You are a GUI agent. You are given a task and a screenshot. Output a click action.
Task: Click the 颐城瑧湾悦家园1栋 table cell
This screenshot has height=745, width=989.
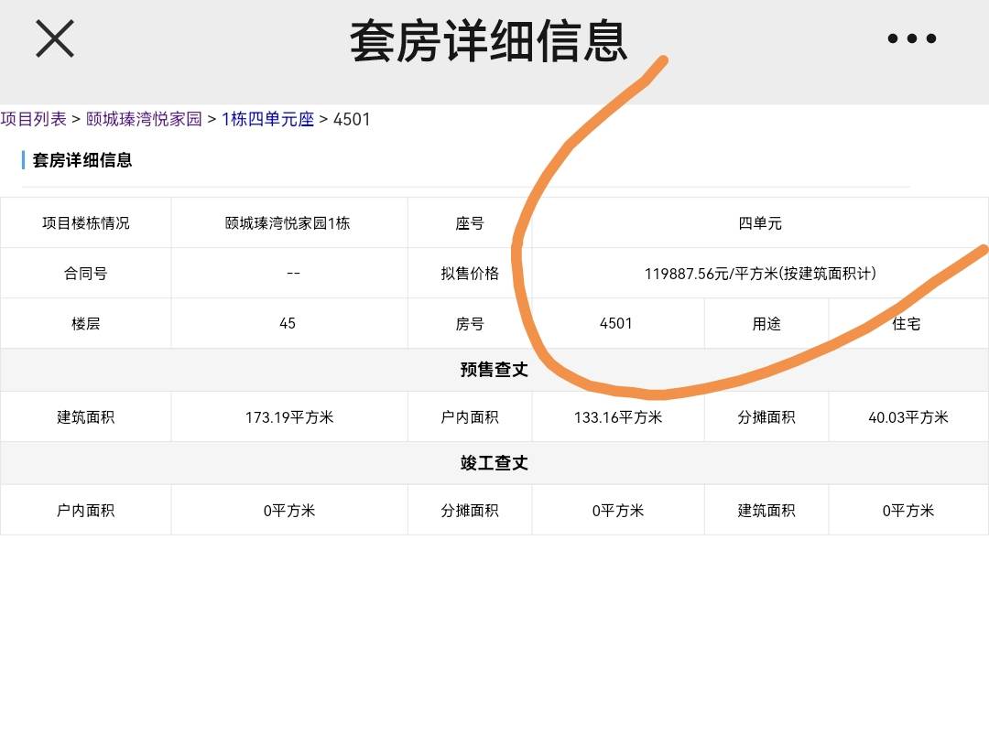[288, 223]
